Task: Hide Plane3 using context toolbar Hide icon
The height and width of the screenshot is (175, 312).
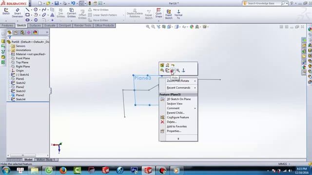Action: click(173, 70)
